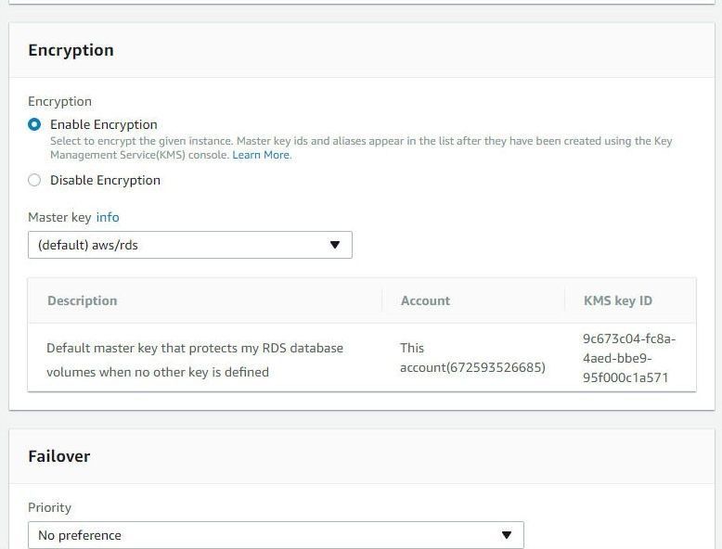Click the Account column header
The height and width of the screenshot is (549, 722).
pyautogui.click(x=425, y=300)
